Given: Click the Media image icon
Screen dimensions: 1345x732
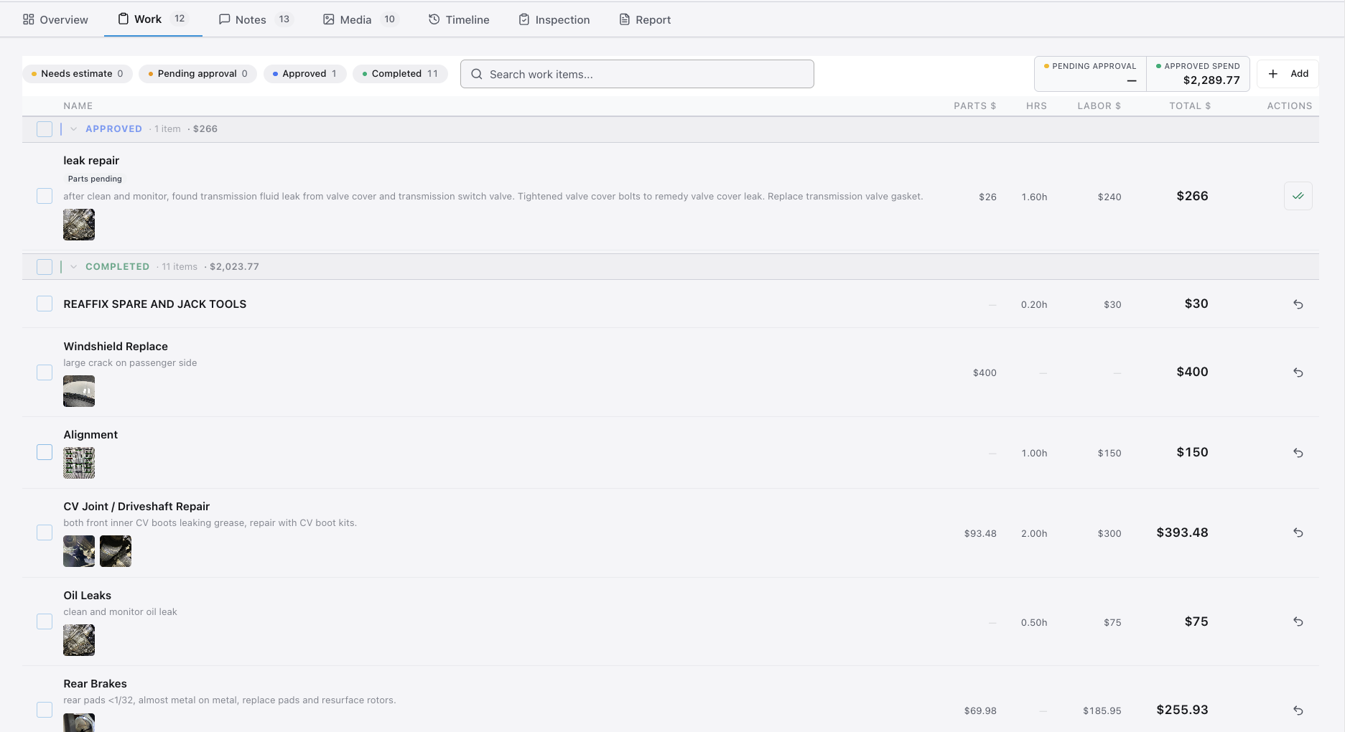Looking at the screenshot, I should click(329, 19).
